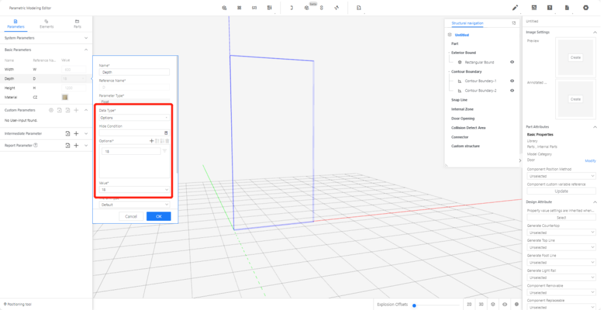Click the Modify link for Model Category
Image resolution: width=601 pixels, height=310 pixels.
(x=590, y=161)
